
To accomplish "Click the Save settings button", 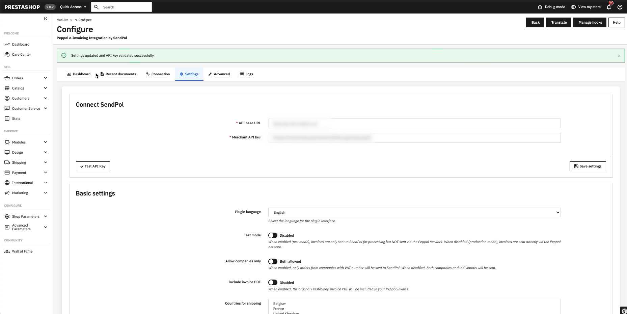I will tap(588, 166).
